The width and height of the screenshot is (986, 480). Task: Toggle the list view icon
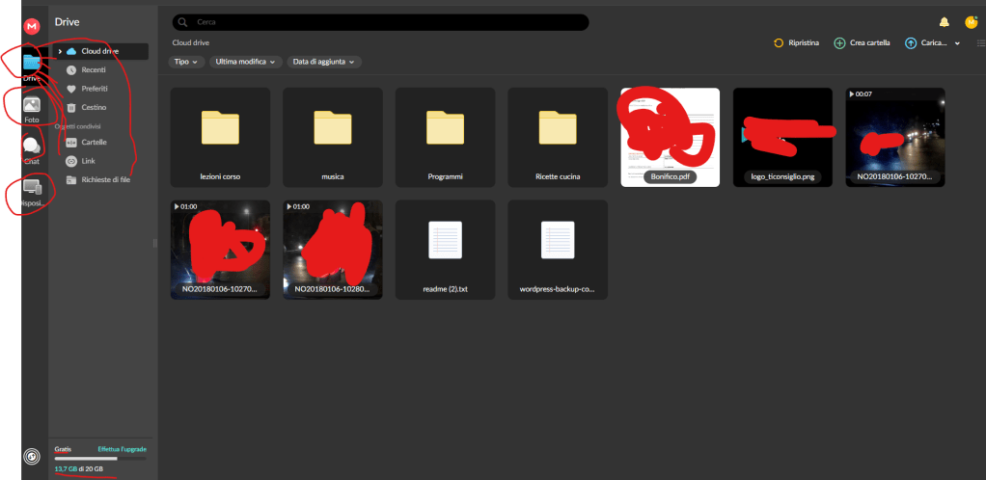click(x=979, y=43)
